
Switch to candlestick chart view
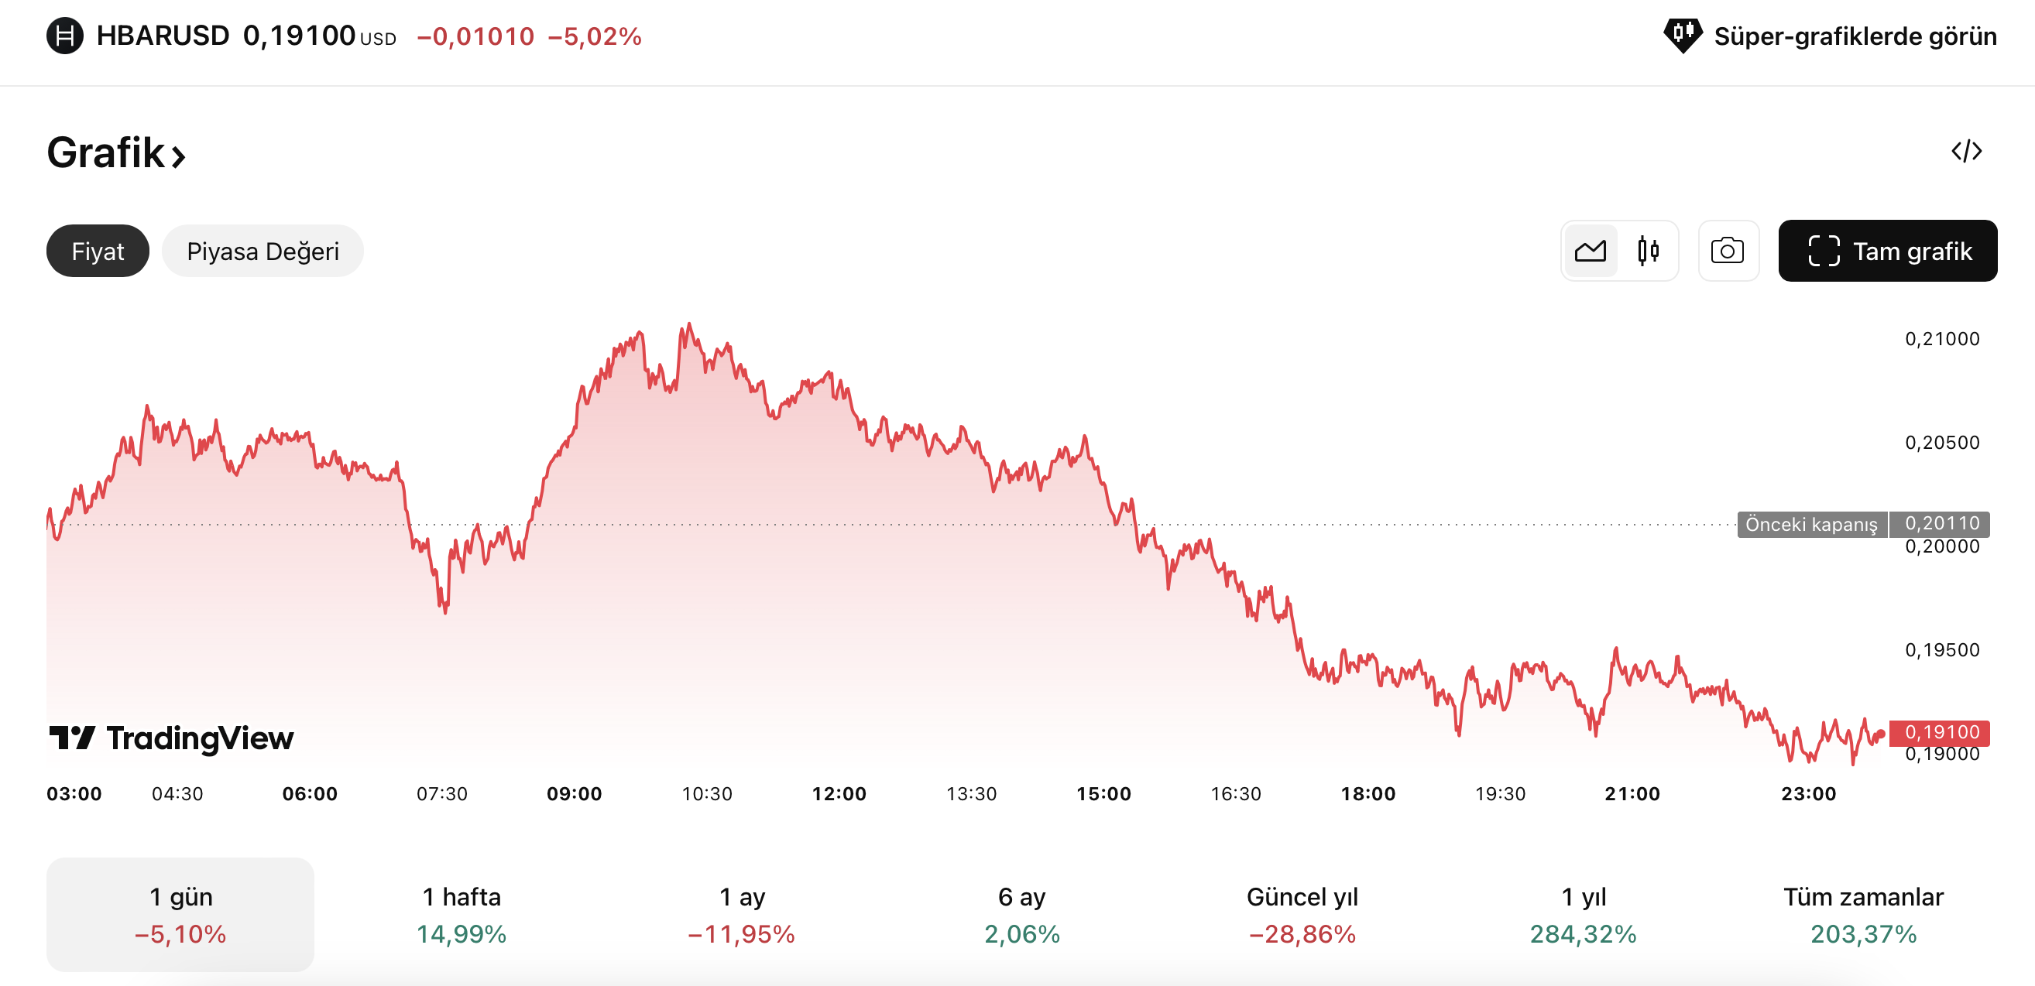click(1648, 251)
